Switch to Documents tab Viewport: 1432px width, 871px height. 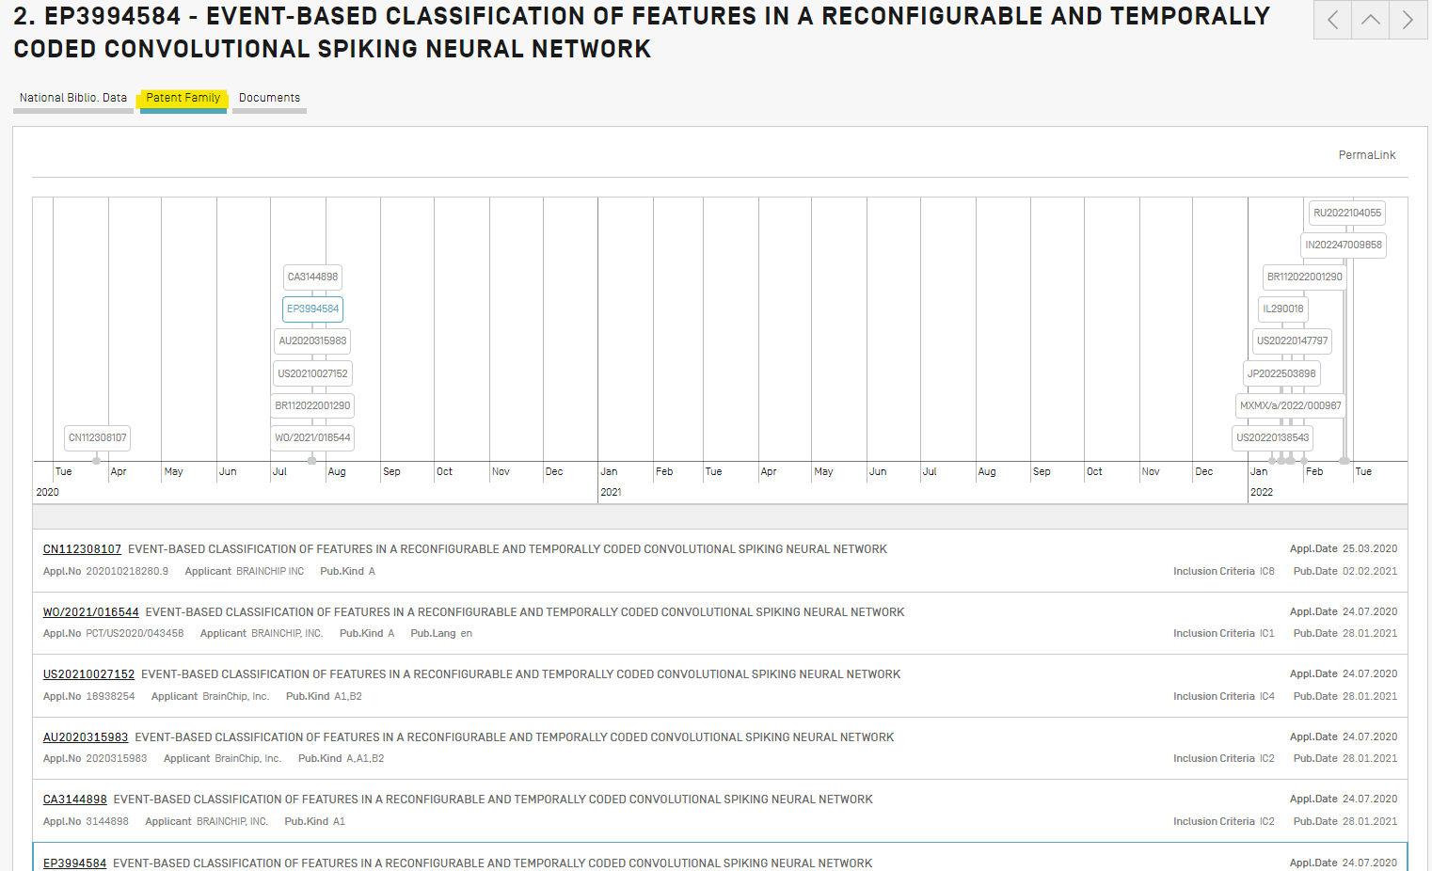[269, 98]
